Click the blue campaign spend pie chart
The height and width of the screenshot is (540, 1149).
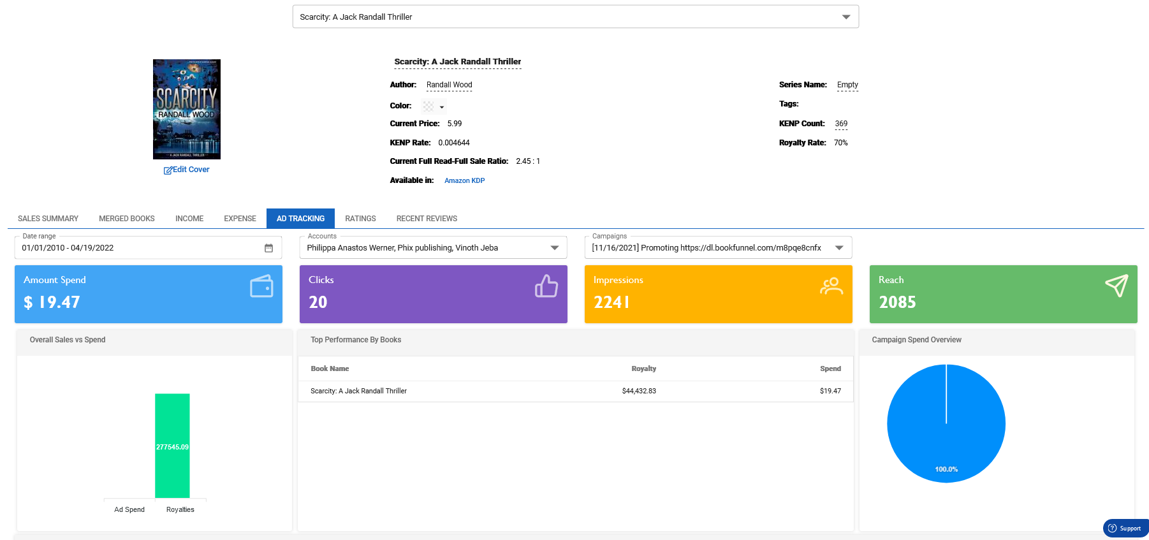click(946, 423)
